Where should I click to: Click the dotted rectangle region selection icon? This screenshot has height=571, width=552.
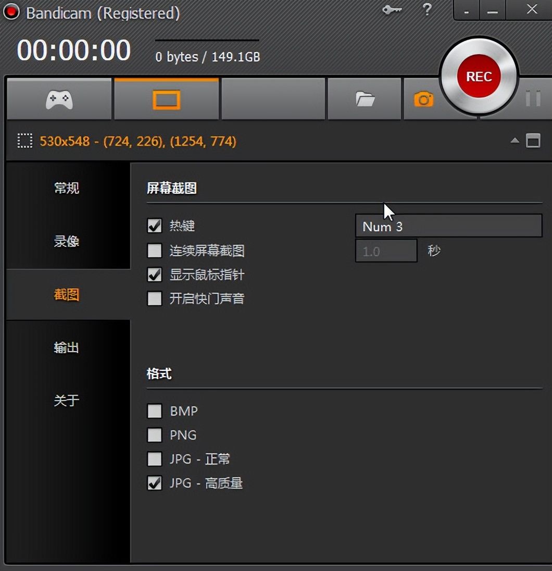24,141
